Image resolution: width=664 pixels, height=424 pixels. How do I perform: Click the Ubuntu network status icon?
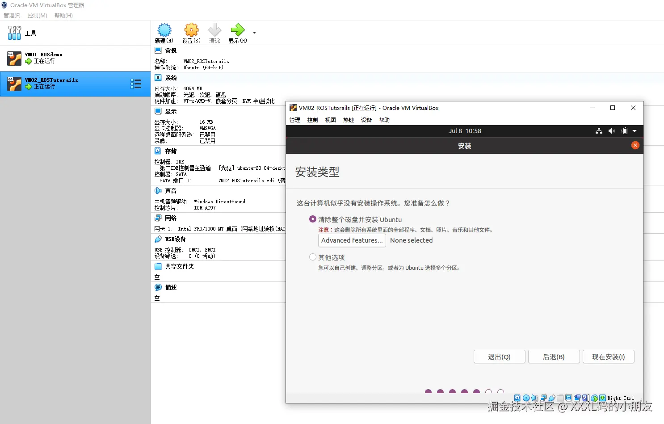(599, 131)
